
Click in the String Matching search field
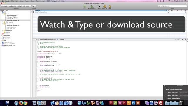tap(172, 6)
